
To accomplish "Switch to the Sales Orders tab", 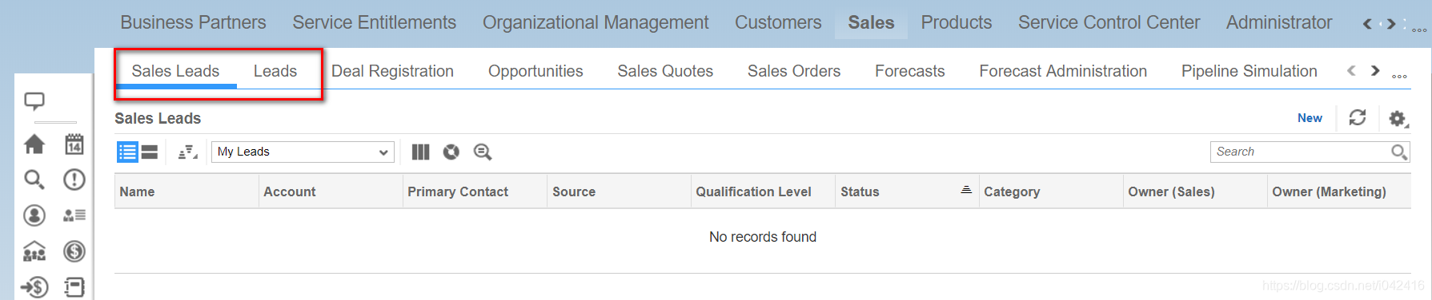I will click(x=794, y=71).
